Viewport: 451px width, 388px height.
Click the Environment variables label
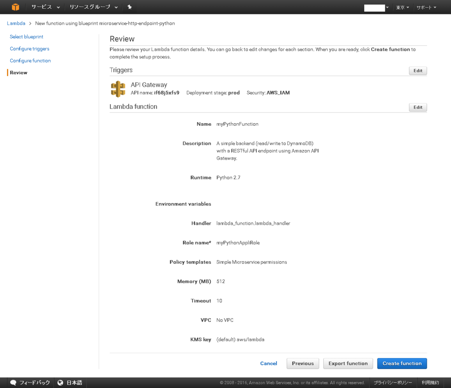pyautogui.click(x=183, y=204)
